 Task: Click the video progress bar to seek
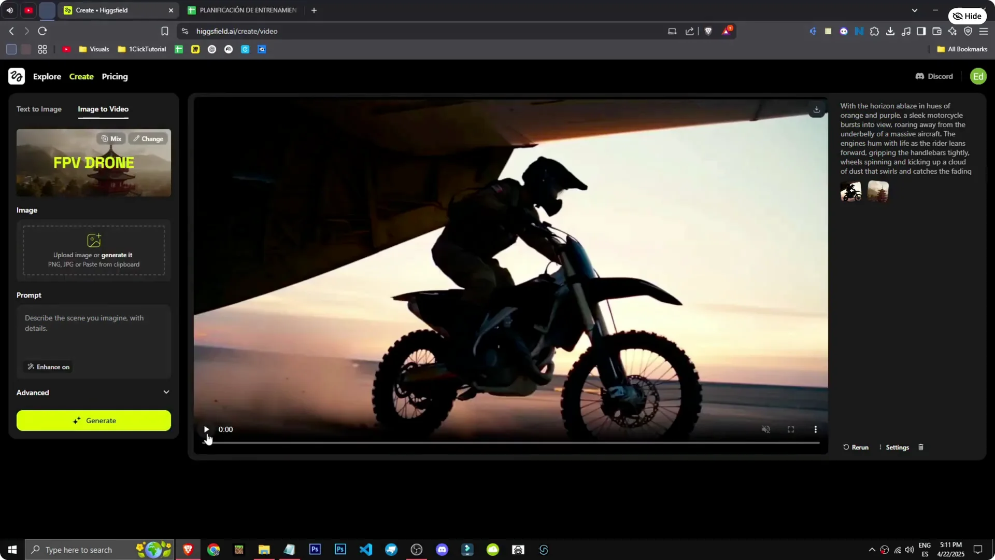pos(511,442)
